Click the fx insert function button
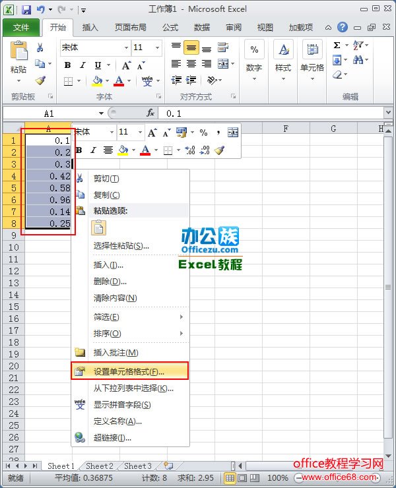Viewport: 396px width, 488px height. [x=150, y=113]
